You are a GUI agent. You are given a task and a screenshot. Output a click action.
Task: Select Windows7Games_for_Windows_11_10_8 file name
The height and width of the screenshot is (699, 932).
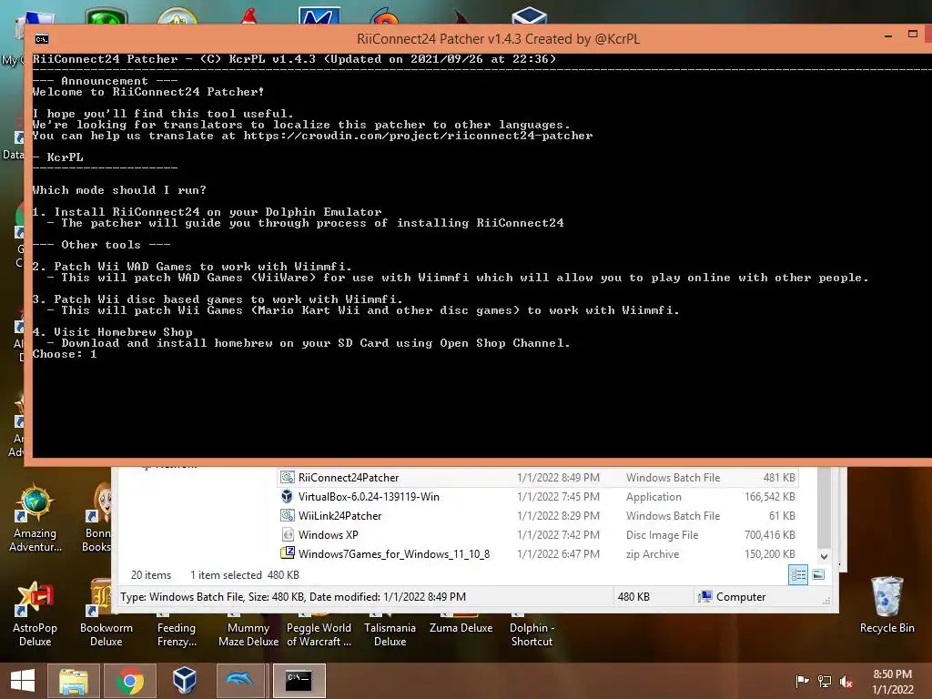[x=394, y=553]
